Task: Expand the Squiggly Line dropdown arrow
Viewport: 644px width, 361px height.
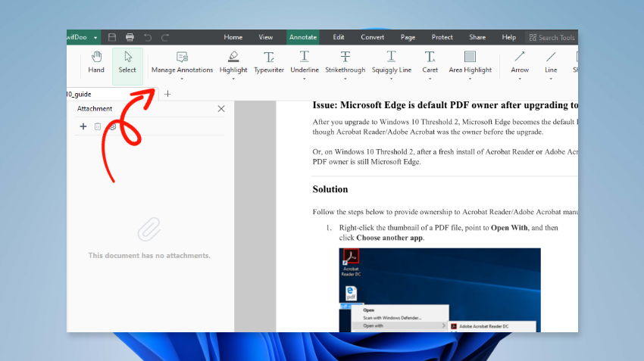Action: (x=391, y=79)
